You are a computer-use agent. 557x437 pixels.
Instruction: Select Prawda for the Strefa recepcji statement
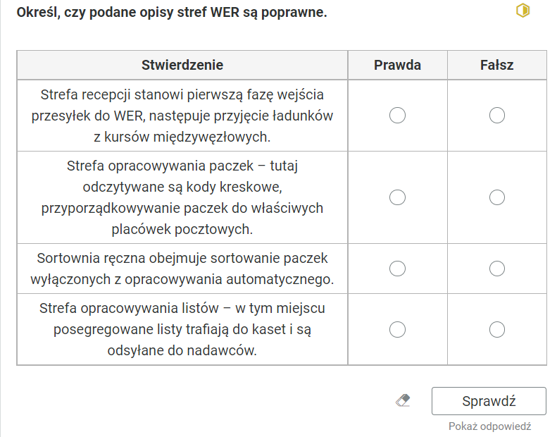[397, 115]
